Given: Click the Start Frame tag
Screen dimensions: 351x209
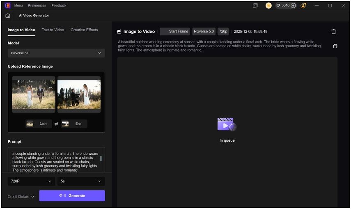Looking at the screenshot, I should pos(175,31).
